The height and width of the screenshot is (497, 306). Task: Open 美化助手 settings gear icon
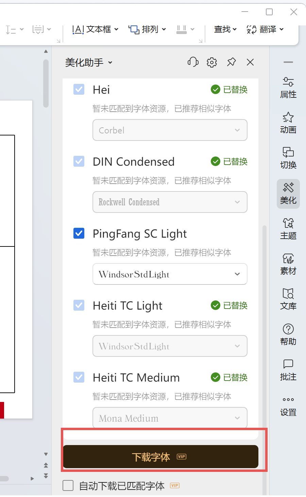pos(212,62)
